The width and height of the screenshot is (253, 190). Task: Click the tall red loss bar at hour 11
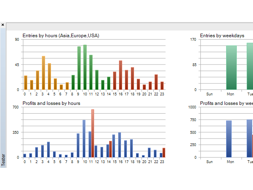[93, 133]
